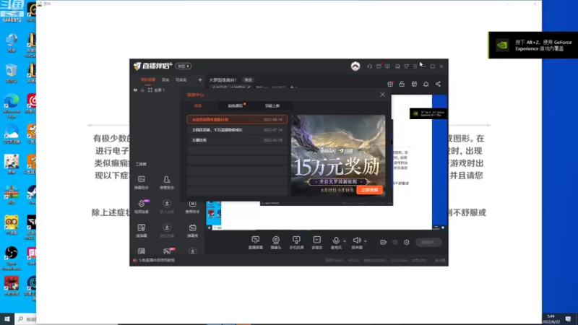
Task: Open the gift box icon with red dot
Action: pyautogui.click(x=390, y=84)
